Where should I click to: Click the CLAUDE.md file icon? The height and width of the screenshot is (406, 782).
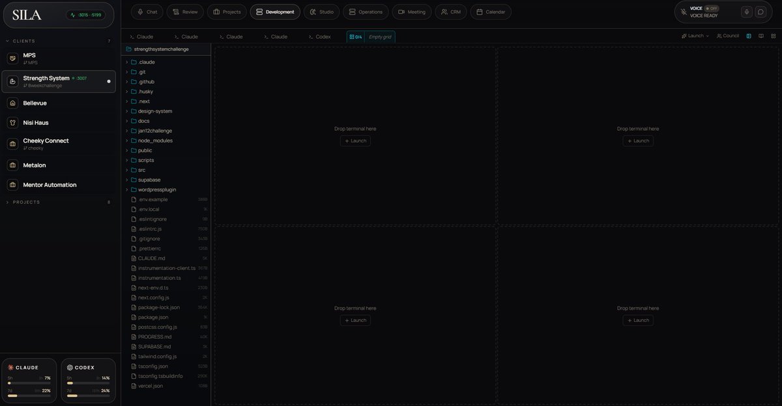pos(134,258)
